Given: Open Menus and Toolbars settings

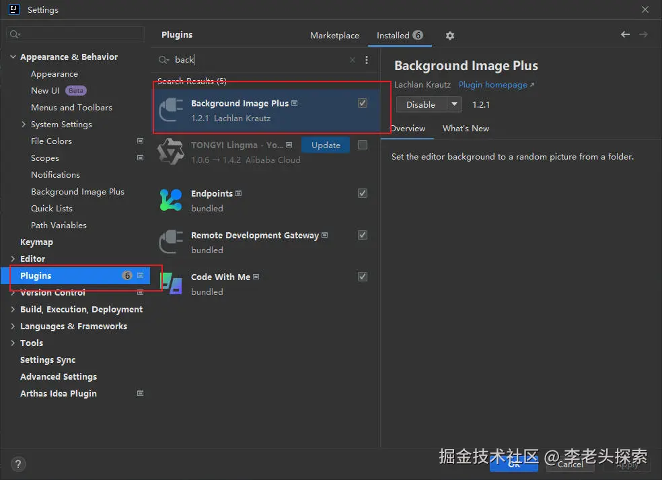Looking at the screenshot, I should [72, 107].
